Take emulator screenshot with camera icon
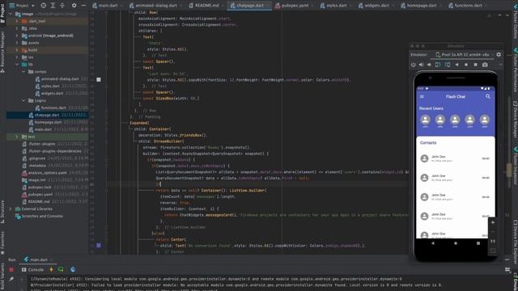Image resolution: width=518 pixels, height=291 pixels. tap(485, 65)
